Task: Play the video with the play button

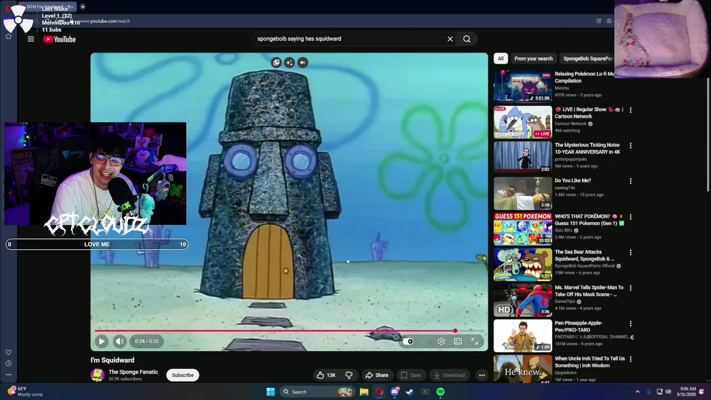Action: pyautogui.click(x=102, y=341)
